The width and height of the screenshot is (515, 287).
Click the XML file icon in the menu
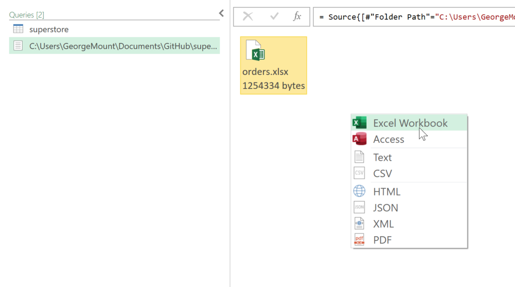(x=359, y=224)
